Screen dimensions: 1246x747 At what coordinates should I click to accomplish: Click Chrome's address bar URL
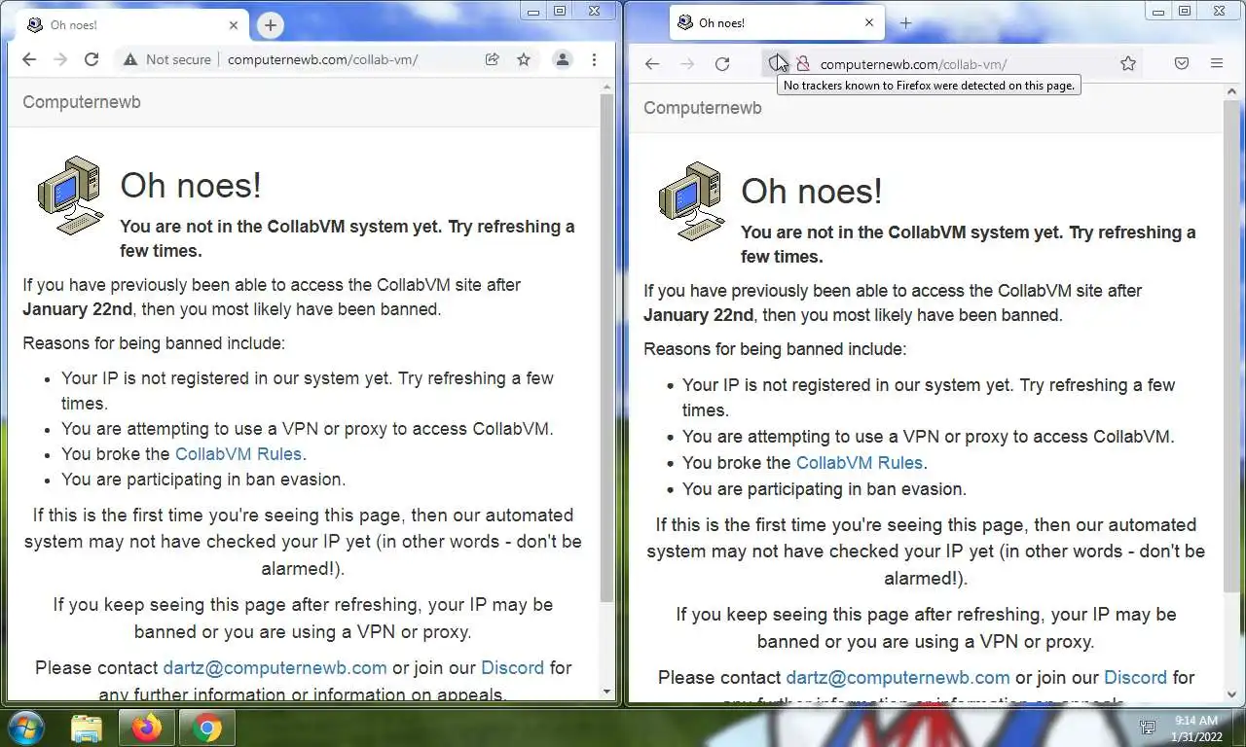(x=322, y=59)
